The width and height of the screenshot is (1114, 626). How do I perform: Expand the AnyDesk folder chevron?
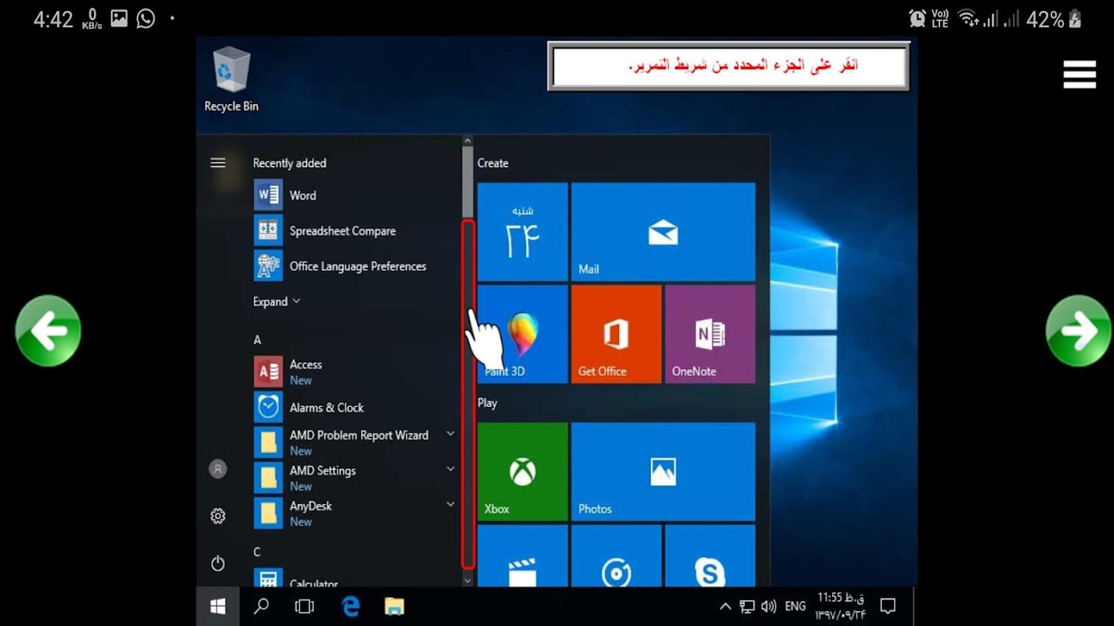[450, 505]
